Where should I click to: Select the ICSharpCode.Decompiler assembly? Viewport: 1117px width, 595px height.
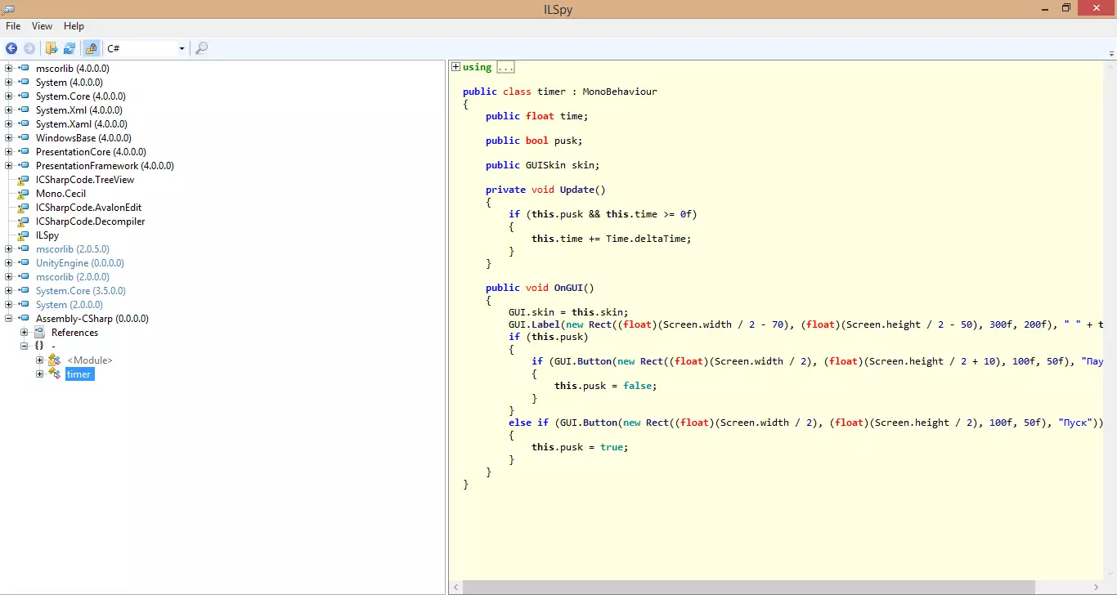pyautogui.click(x=90, y=221)
